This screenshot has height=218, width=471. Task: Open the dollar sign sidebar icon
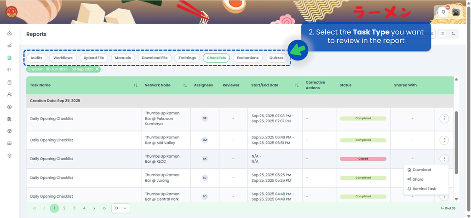tap(9, 107)
